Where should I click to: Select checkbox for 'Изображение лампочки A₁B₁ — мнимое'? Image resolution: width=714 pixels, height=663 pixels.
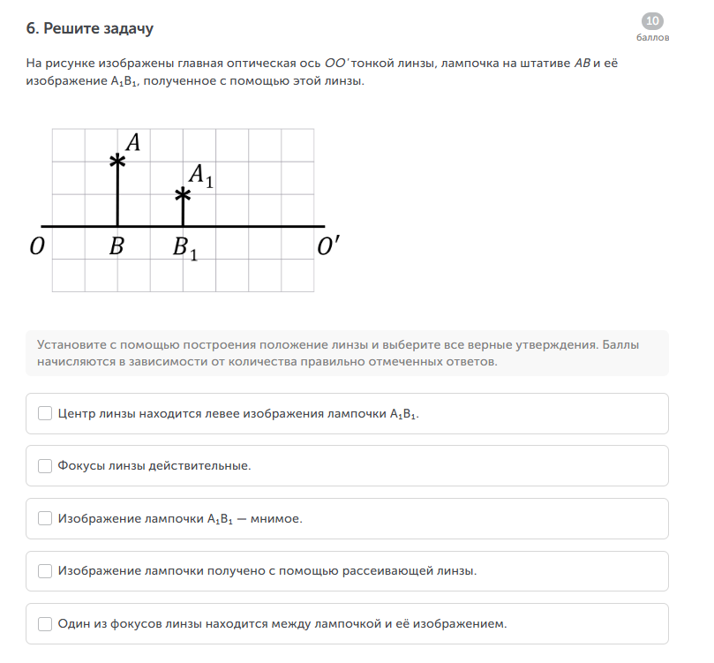45,518
